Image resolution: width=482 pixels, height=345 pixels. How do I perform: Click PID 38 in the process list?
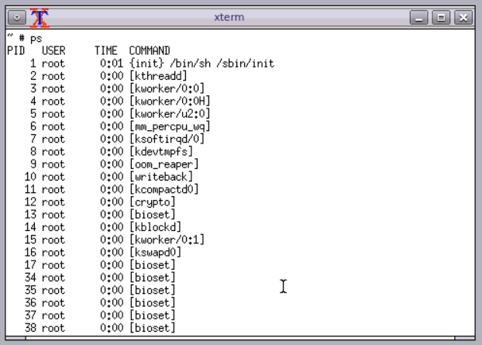tap(30, 328)
